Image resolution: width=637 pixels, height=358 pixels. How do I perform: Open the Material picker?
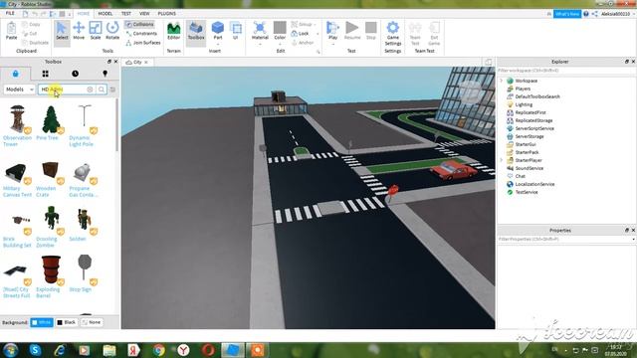(260, 32)
